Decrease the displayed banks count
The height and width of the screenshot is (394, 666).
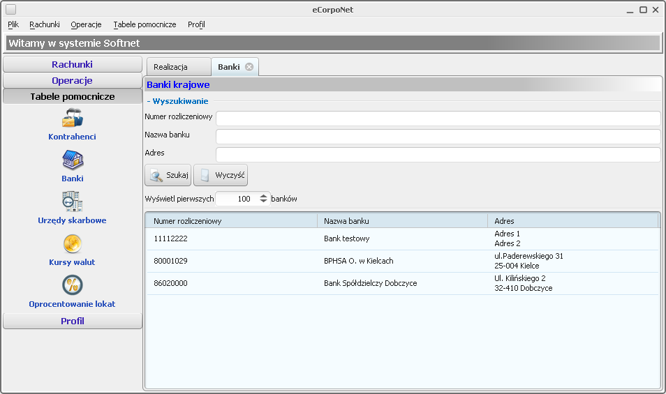pyautogui.click(x=263, y=201)
